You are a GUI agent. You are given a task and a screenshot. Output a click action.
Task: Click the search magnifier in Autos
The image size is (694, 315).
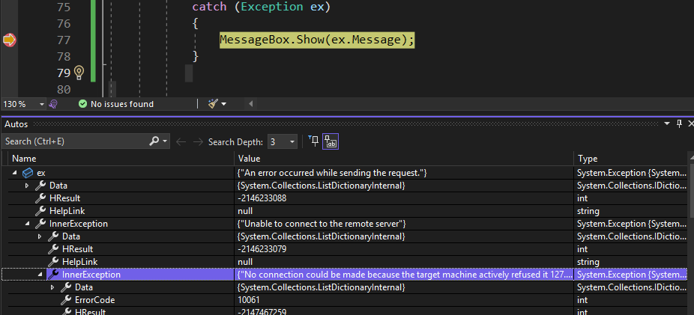154,141
